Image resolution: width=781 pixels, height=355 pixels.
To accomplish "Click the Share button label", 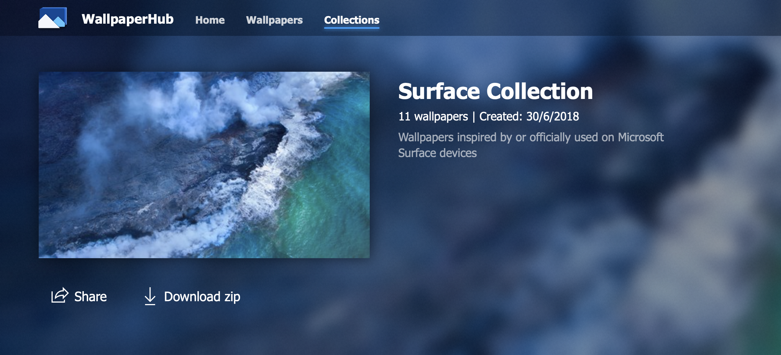I will pyautogui.click(x=91, y=297).
